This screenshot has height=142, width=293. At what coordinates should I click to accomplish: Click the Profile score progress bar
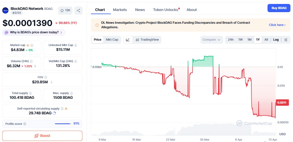coord(63,124)
